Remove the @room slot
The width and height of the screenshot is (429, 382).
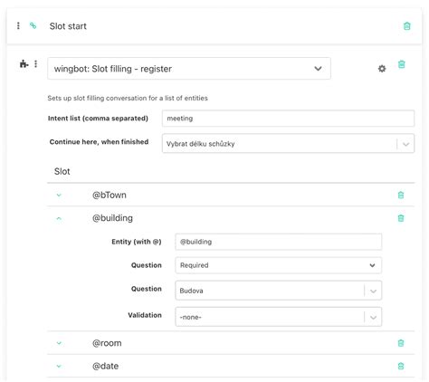401,343
